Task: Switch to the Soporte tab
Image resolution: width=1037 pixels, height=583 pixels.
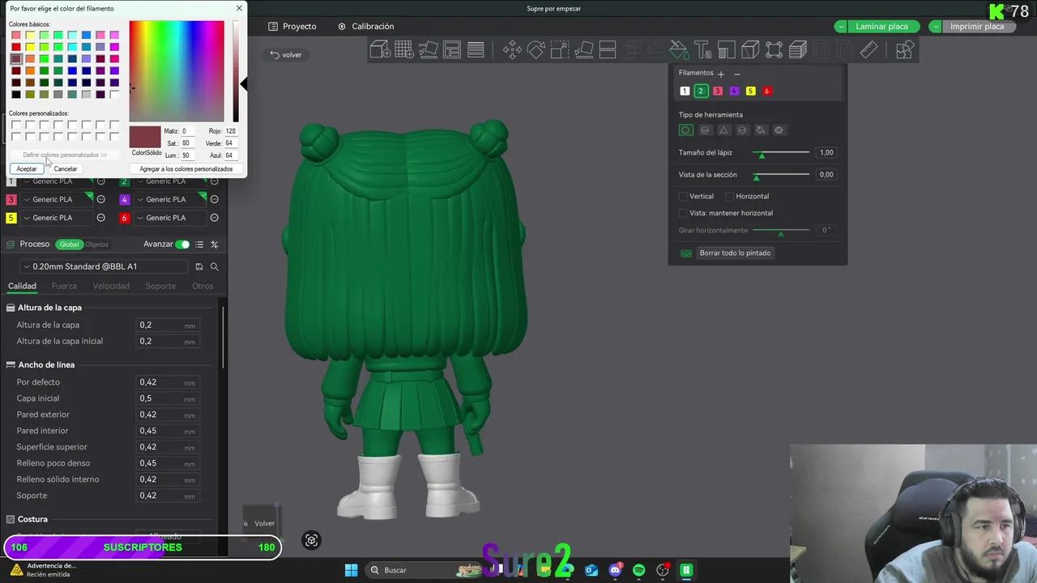Action: (x=160, y=286)
